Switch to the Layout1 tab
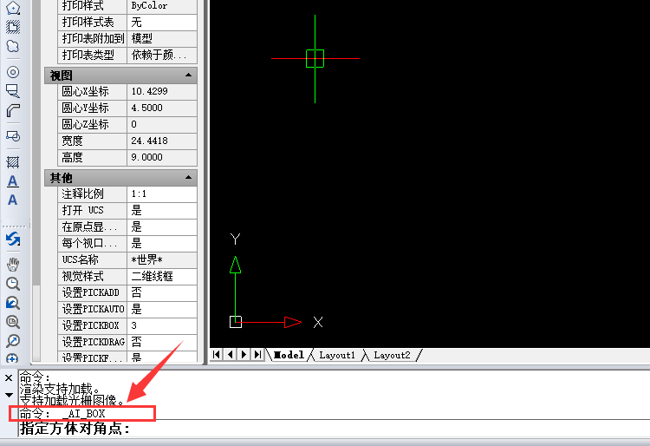This screenshot has width=650, height=446. tap(337, 355)
